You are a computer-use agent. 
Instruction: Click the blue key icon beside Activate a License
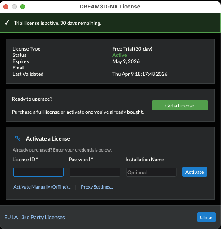(x=17, y=138)
